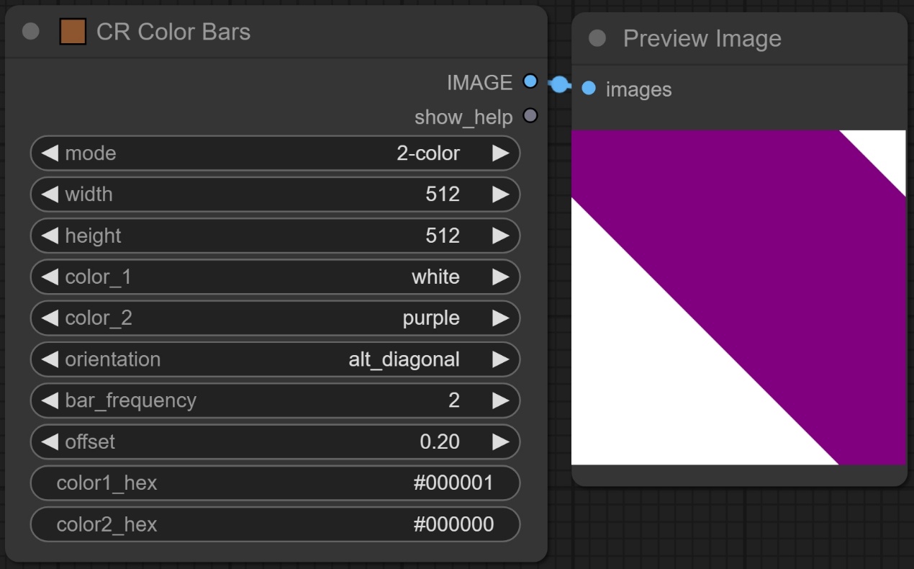Decrease offset value with left arrow
Screen dimensions: 914x569
50,442
